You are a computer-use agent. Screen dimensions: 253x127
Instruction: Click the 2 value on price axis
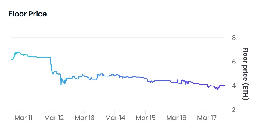(x=234, y=110)
